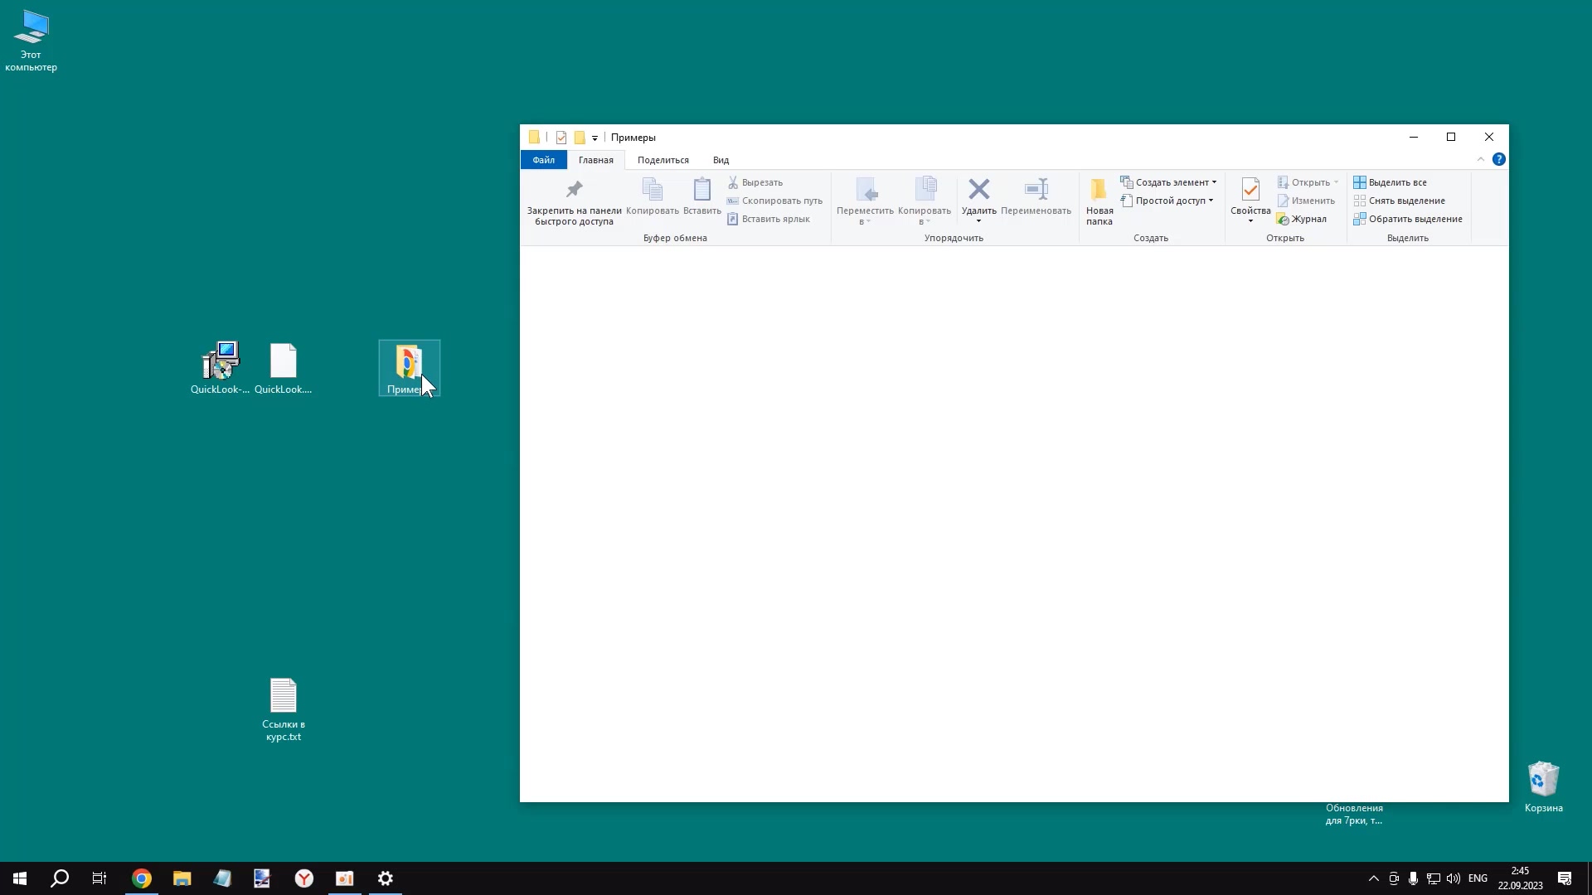Open the explorer help question mark icon

point(1499,160)
